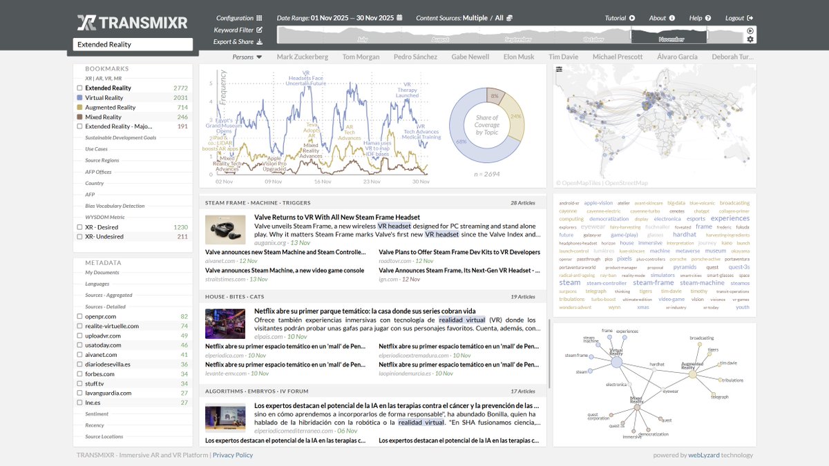
Task: Click the article list scrollbar
Action: click(549, 353)
